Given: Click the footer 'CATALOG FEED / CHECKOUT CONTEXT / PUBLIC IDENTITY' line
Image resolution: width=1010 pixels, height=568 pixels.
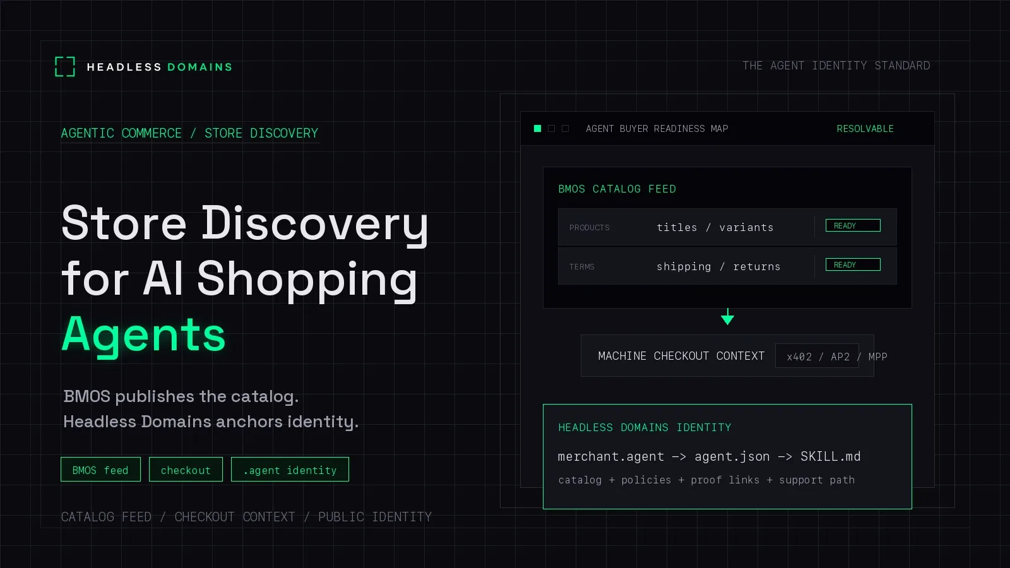Looking at the screenshot, I should pos(246,517).
